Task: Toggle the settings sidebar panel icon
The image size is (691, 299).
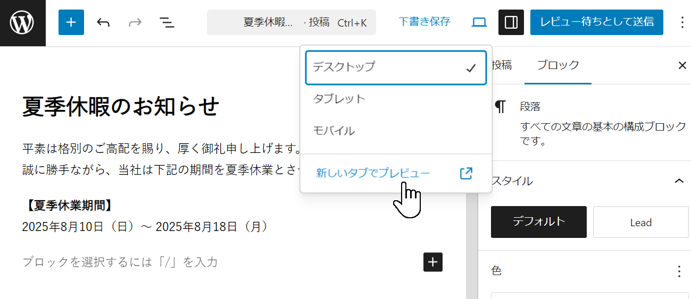Action: point(511,22)
